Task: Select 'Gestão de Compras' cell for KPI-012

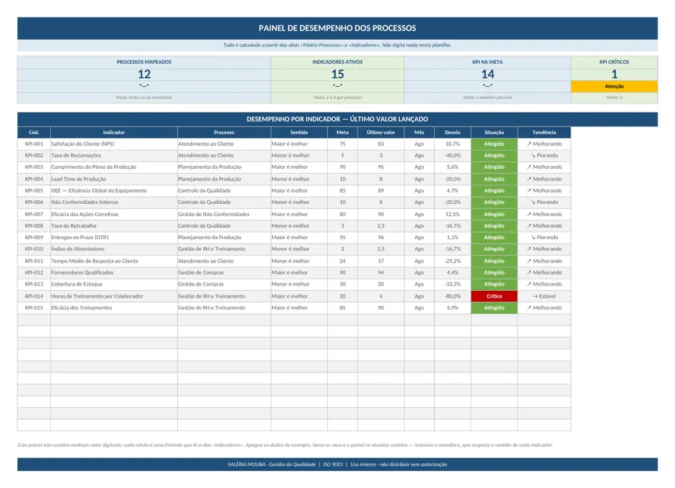Action: click(x=223, y=272)
